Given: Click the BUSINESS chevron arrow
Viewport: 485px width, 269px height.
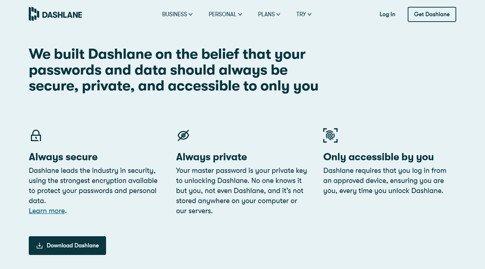Looking at the screenshot, I should pyautogui.click(x=191, y=14).
